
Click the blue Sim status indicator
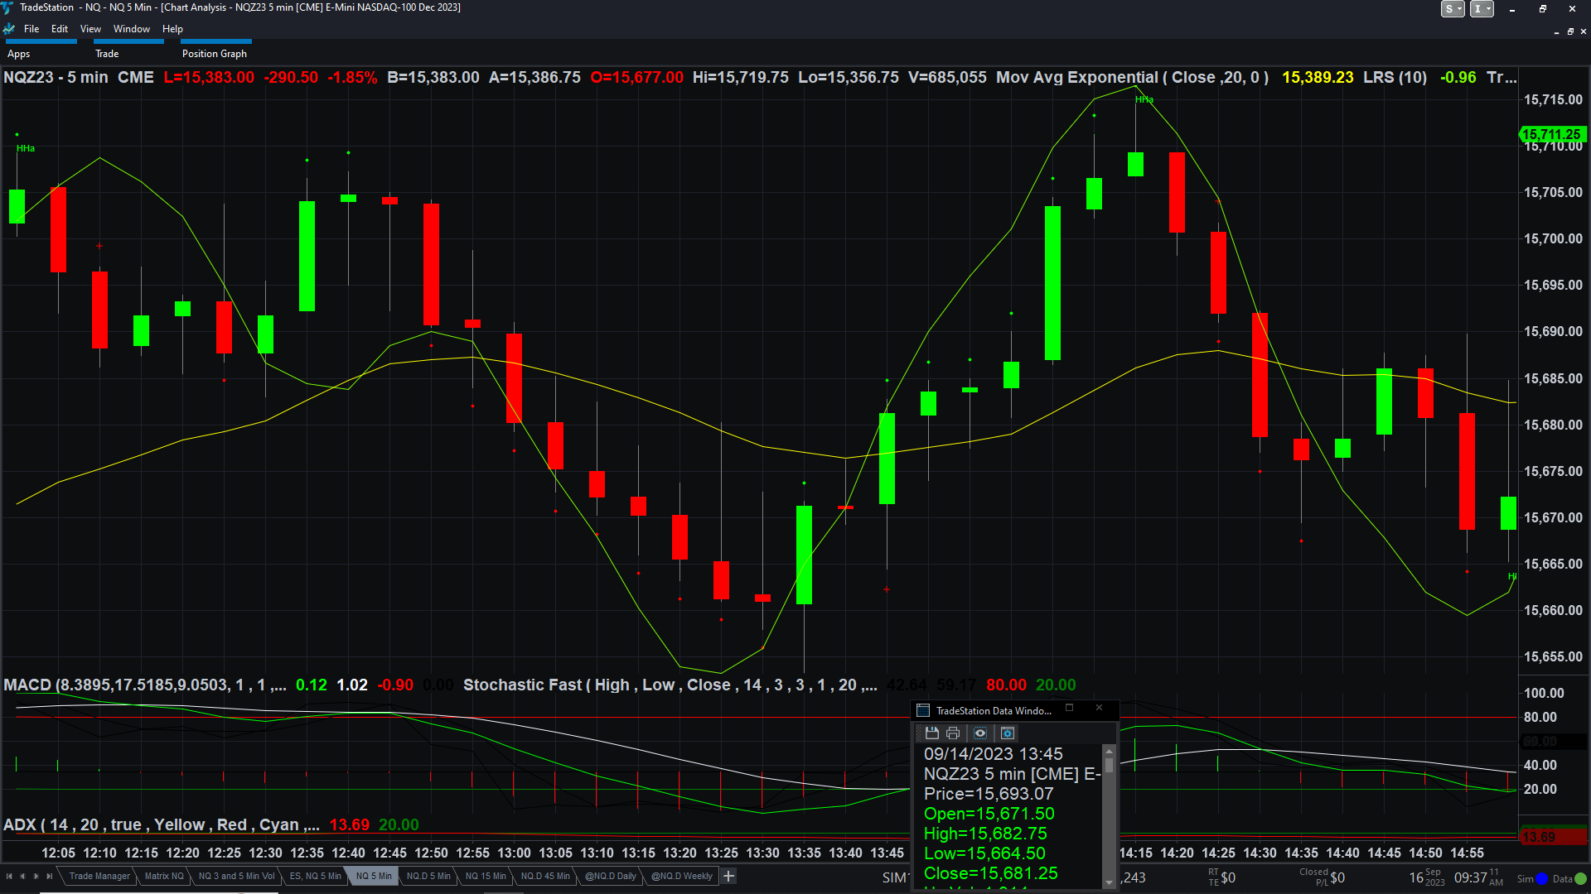(1542, 879)
